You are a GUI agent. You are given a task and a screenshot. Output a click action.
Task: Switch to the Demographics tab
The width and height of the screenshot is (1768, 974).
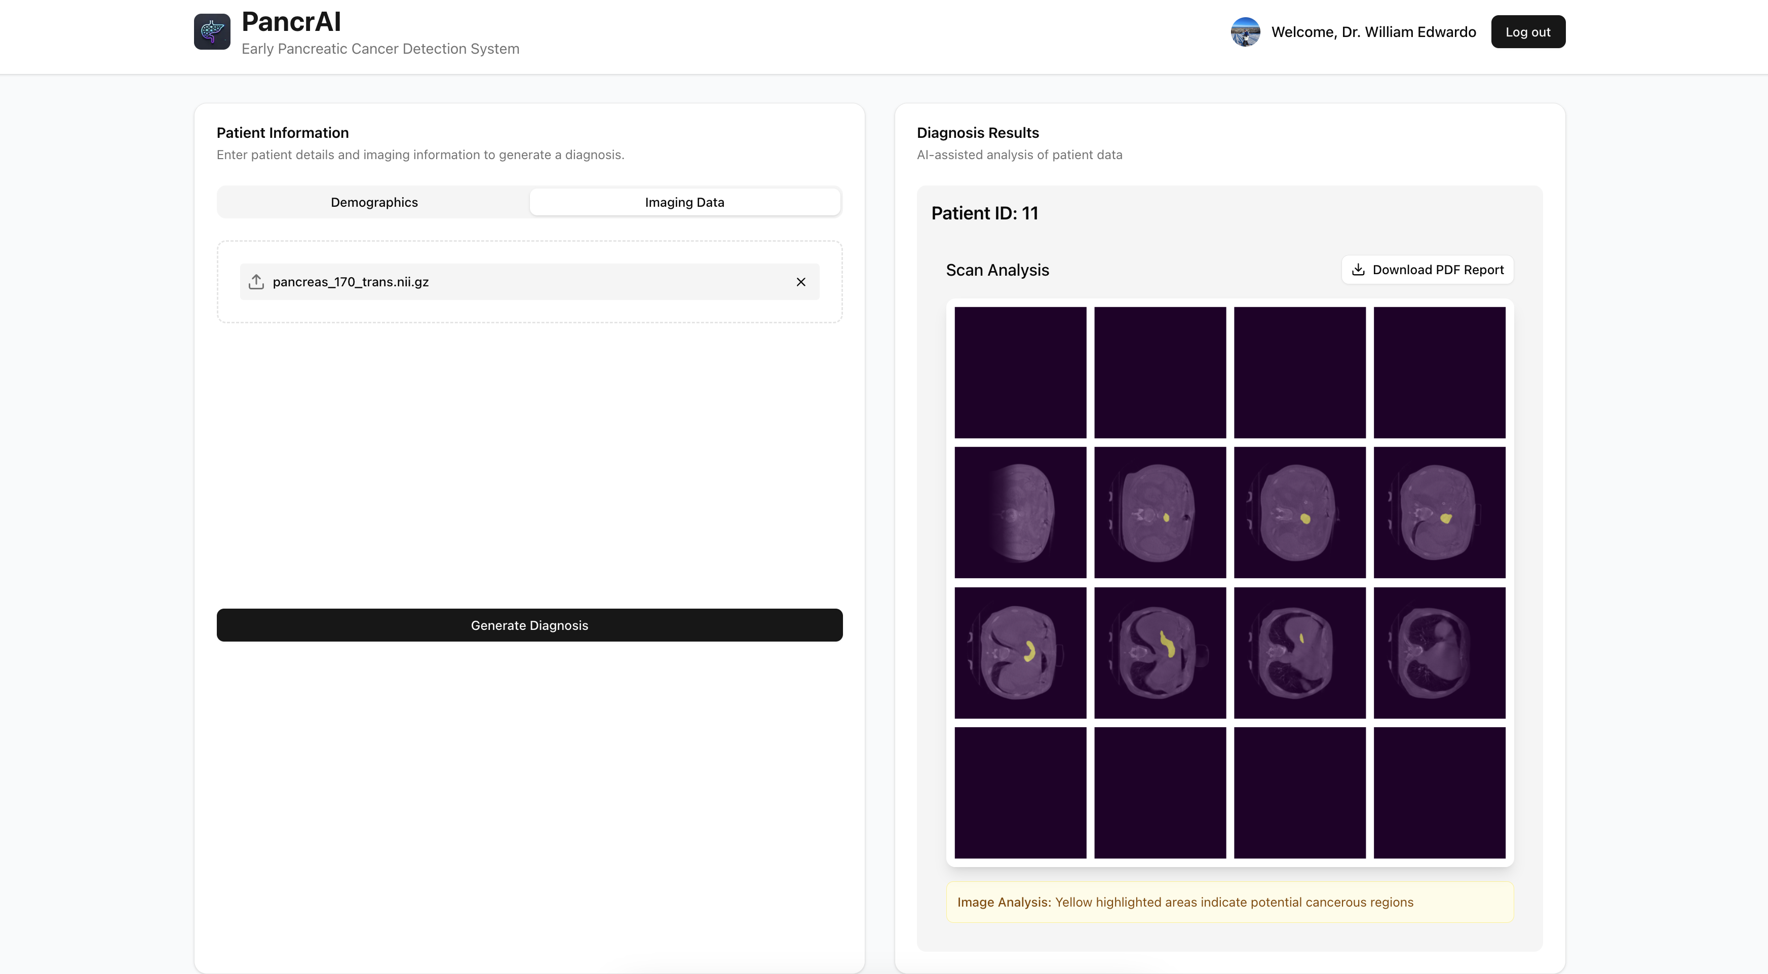click(374, 202)
